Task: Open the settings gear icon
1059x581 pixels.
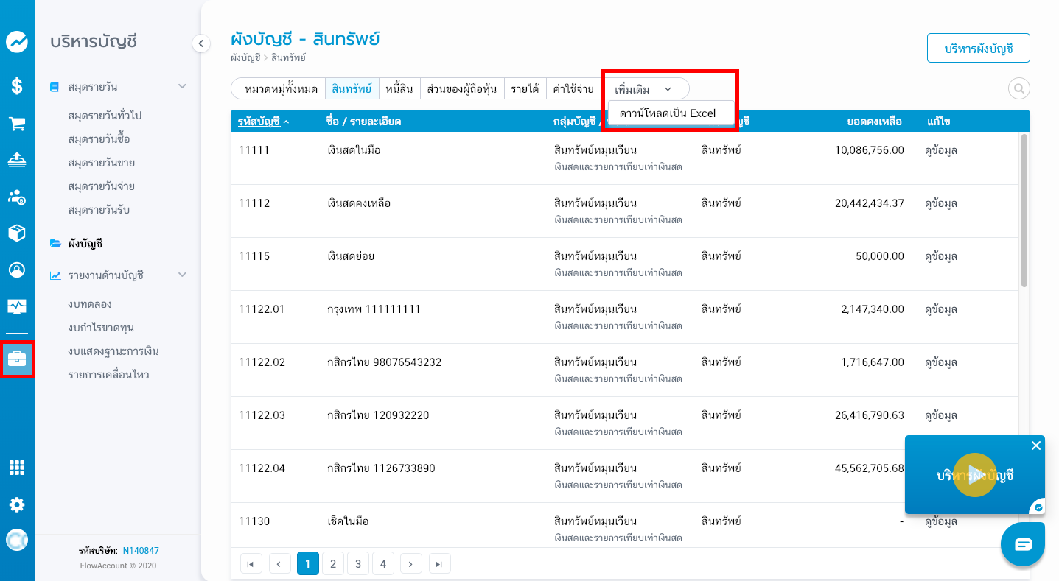Action: click(x=17, y=504)
